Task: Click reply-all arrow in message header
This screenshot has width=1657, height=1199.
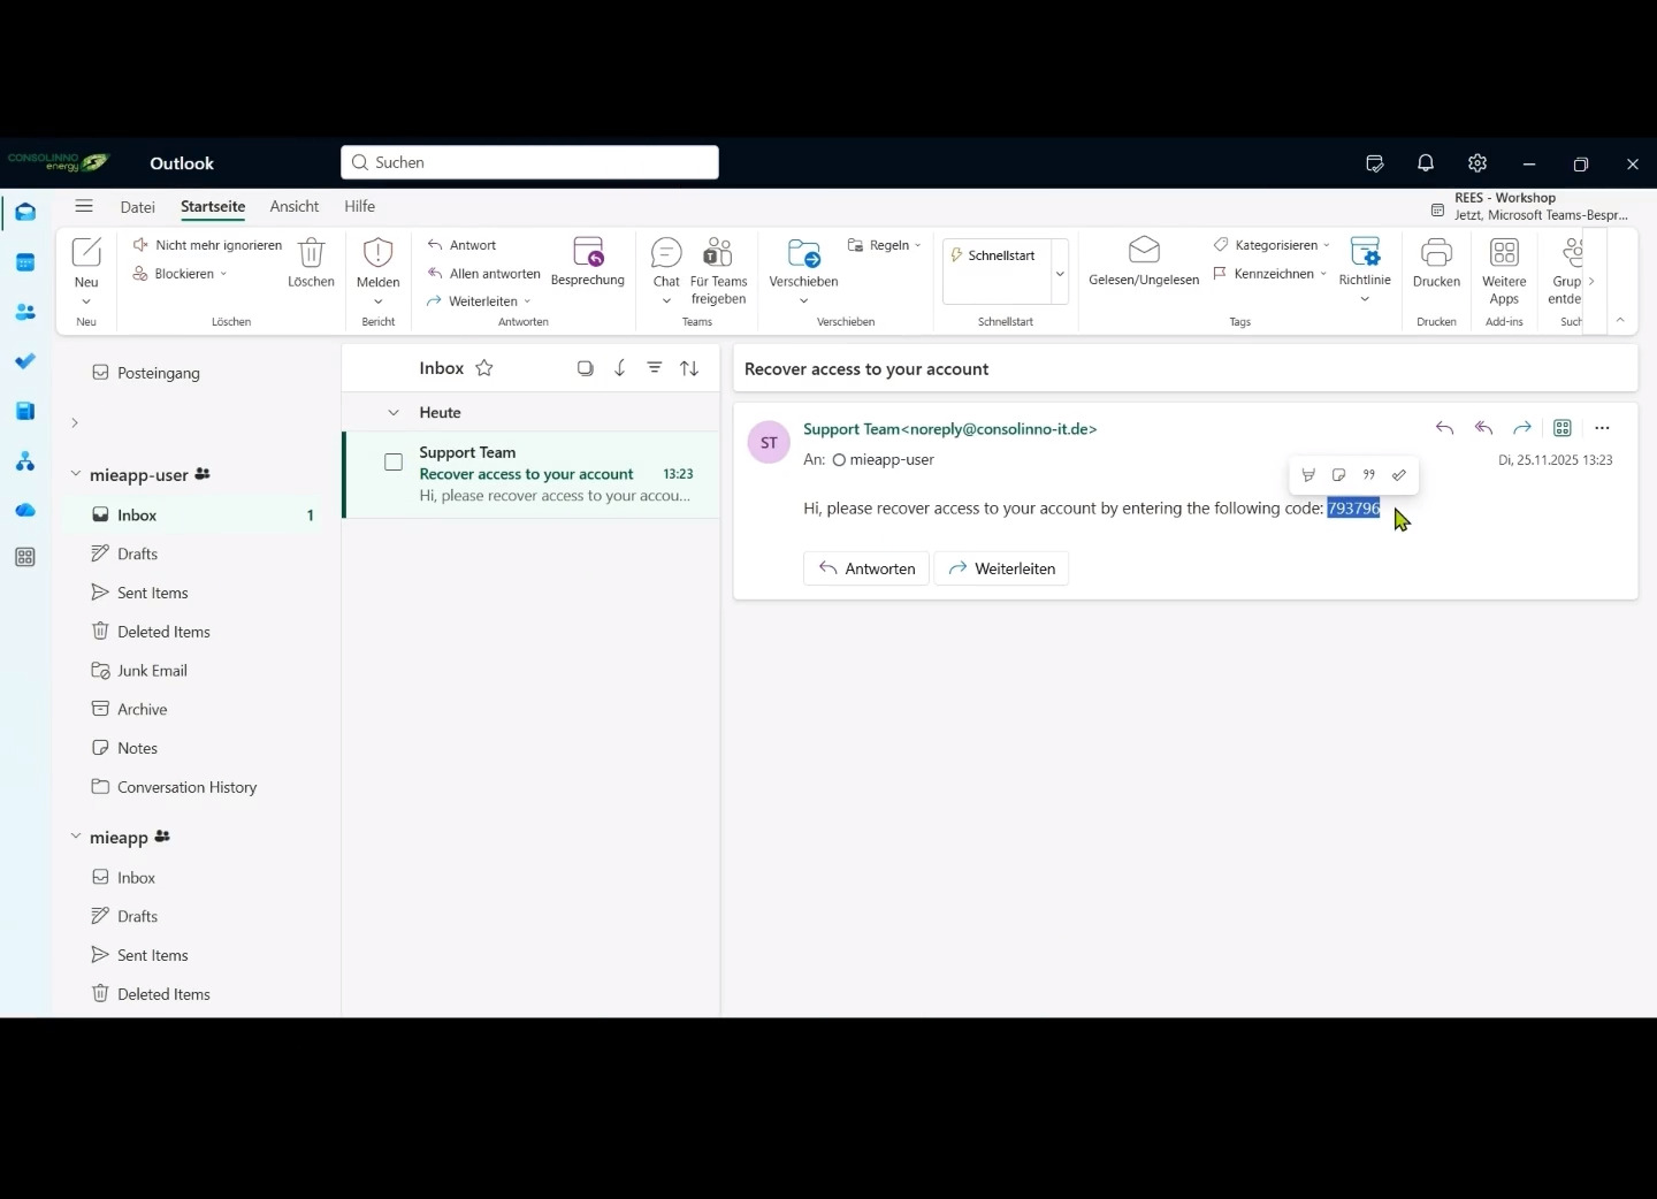Action: coord(1483,427)
